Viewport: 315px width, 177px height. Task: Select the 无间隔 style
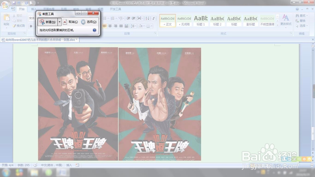click(x=184, y=20)
